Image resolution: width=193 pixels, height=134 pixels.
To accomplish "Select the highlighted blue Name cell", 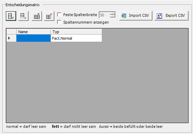I will pos(33,38).
